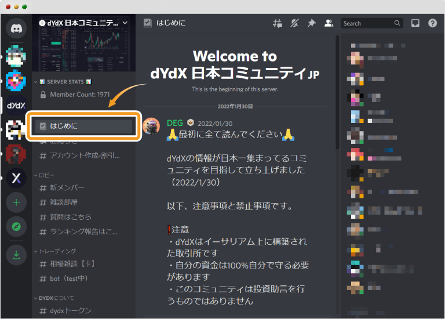The image size is (445, 319).
Task: Select the dYdX server icon
Action: (16, 106)
